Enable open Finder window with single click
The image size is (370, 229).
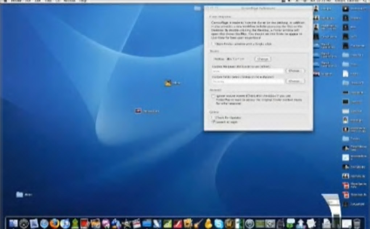[x=213, y=44]
